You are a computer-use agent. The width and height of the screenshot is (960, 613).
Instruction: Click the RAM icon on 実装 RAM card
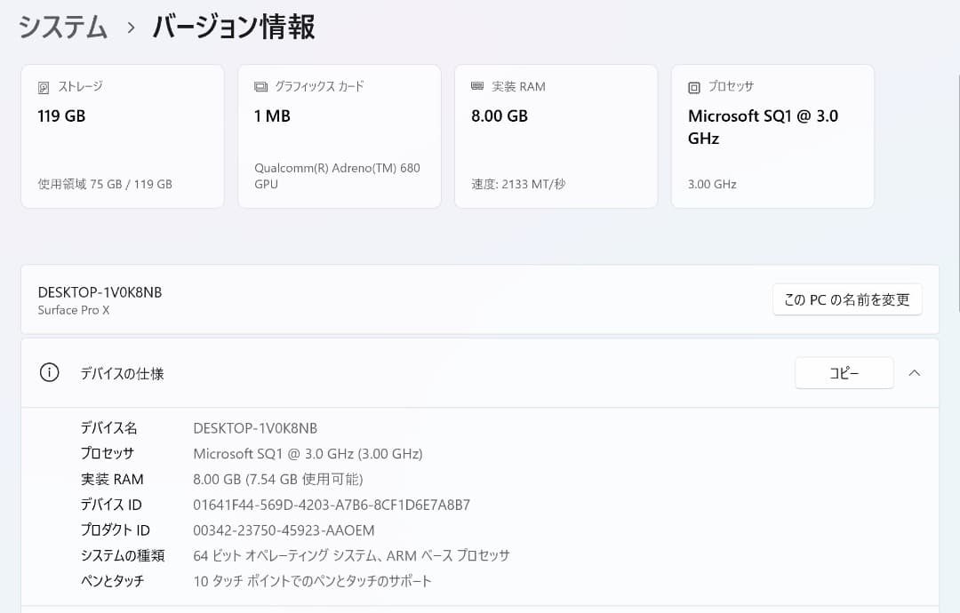tap(476, 86)
